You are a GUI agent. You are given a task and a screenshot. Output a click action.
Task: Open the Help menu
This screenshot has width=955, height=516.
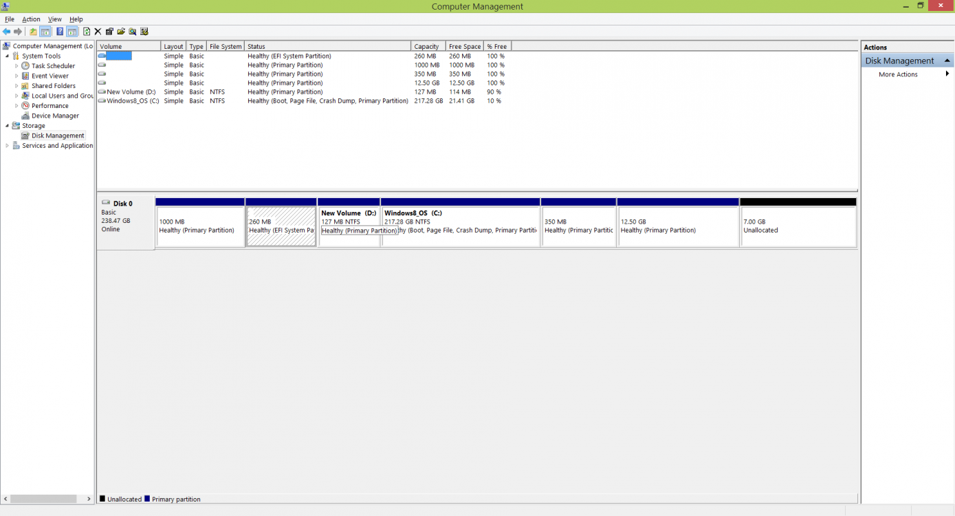(x=76, y=19)
